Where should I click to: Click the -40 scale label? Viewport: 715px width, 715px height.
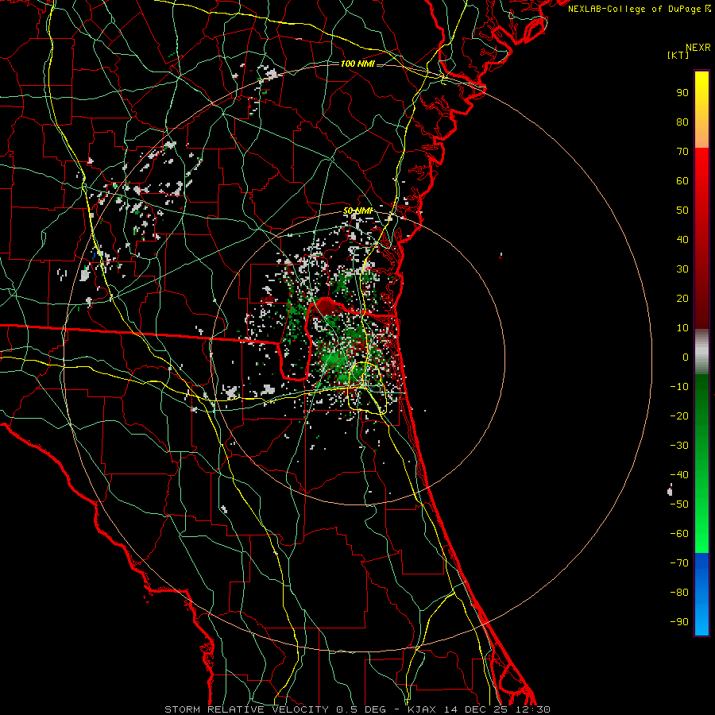[679, 475]
